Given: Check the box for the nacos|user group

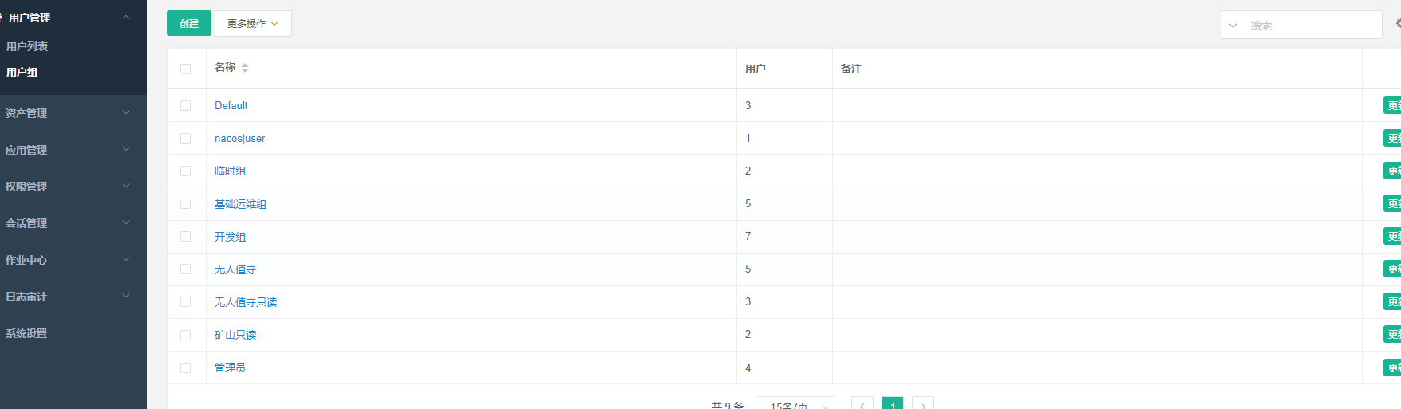Looking at the screenshot, I should tap(186, 138).
